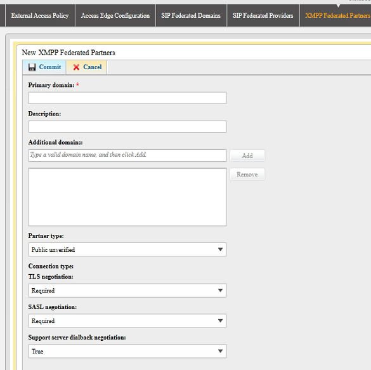This screenshot has width=371, height=370.
Task: Click the Add domain button
Action: [x=247, y=155]
